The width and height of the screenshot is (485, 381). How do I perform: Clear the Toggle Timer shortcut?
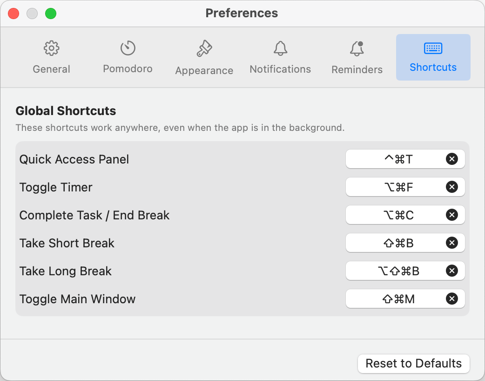coord(451,187)
